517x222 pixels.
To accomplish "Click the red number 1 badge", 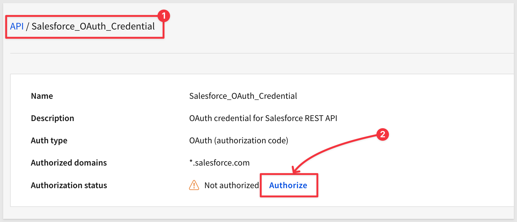I will (164, 16).
